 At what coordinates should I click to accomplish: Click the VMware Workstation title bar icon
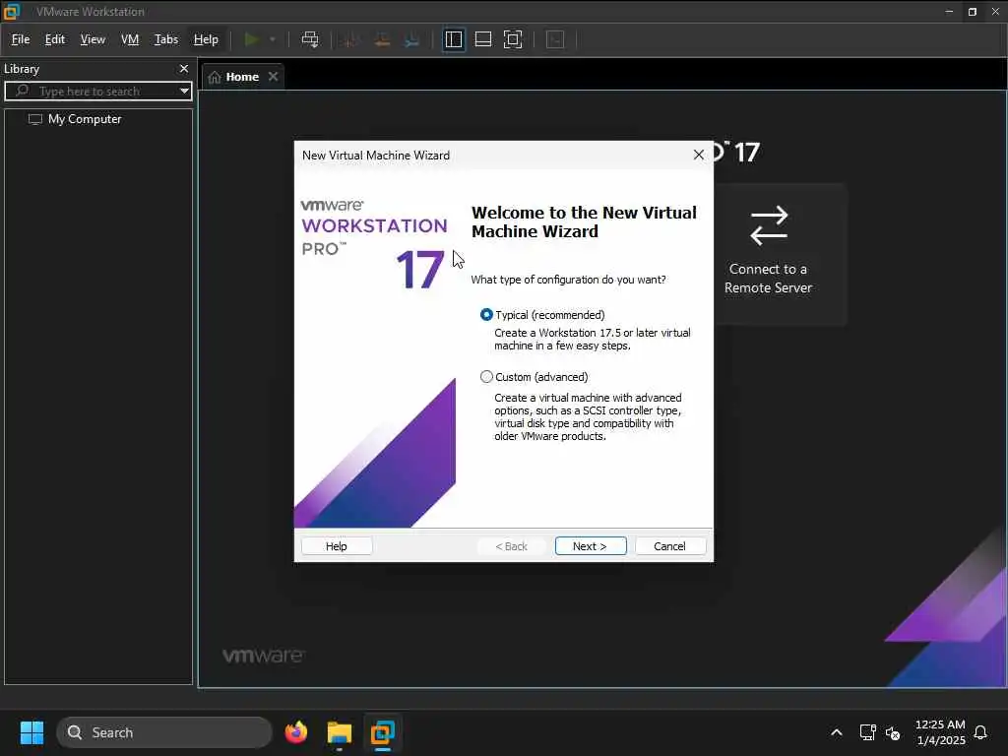coord(12,12)
